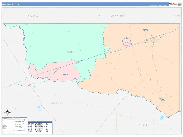Select ZIP code label 79756
Image resolution: width=183 pixels, height=137 pixels.
[146, 30]
